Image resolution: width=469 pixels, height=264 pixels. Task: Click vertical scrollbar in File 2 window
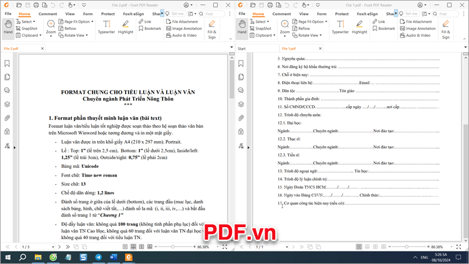point(232,79)
